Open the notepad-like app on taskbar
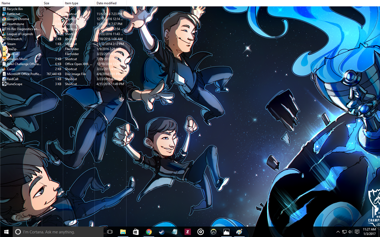 (174, 232)
